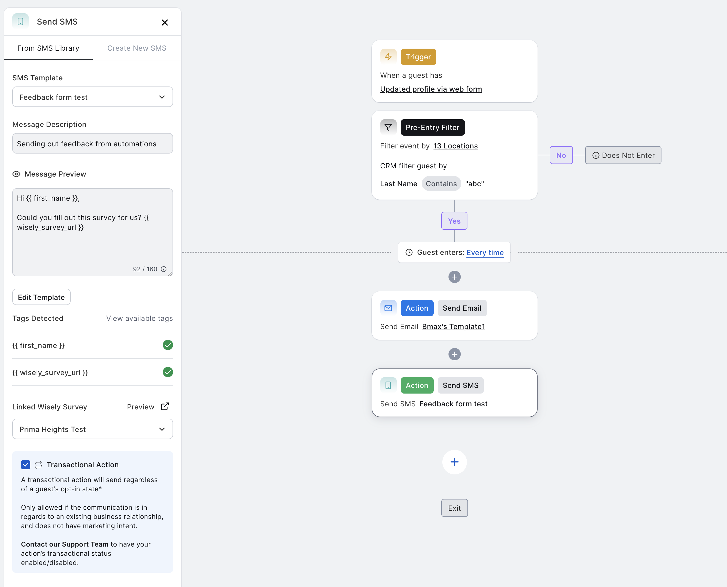Image resolution: width=727 pixels, height=587 pixels.
Task: Open the SMS Template dropdown
Action: 93,97
